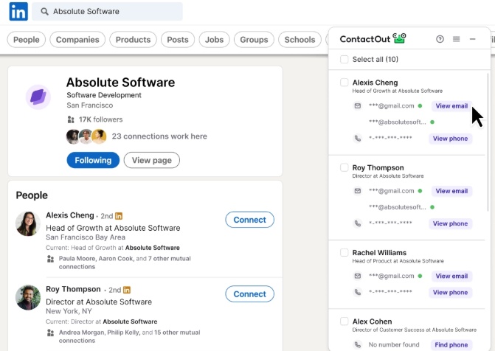Select the Companies filter tab
Screen dimensions: 495x351
pyautogui.click(x=77, y=40)
